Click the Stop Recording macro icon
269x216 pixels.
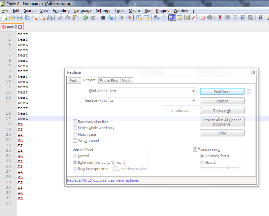coord(228,18)
